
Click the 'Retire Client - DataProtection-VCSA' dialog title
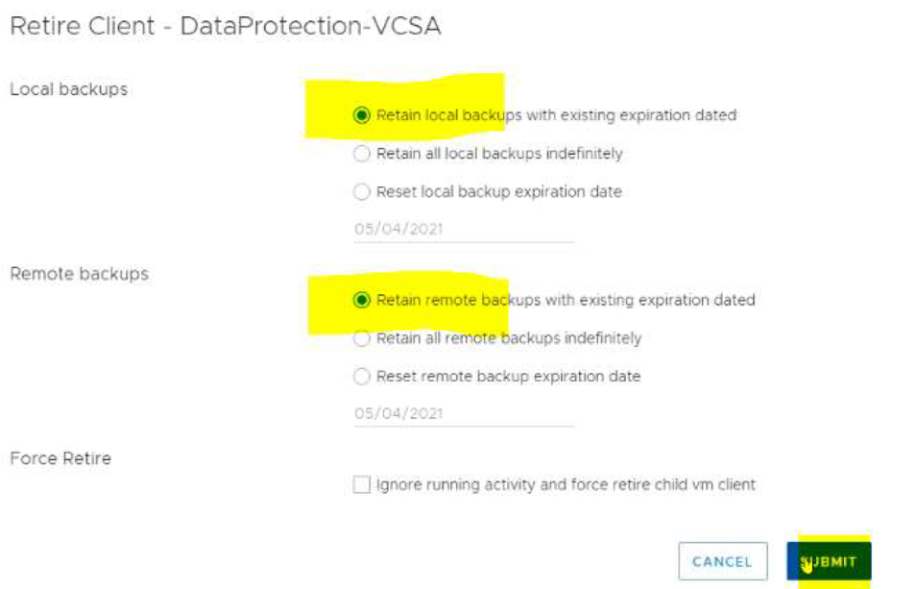tap(225, 26)
